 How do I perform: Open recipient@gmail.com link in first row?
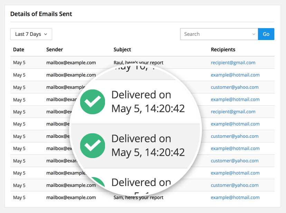coord(233,63)
